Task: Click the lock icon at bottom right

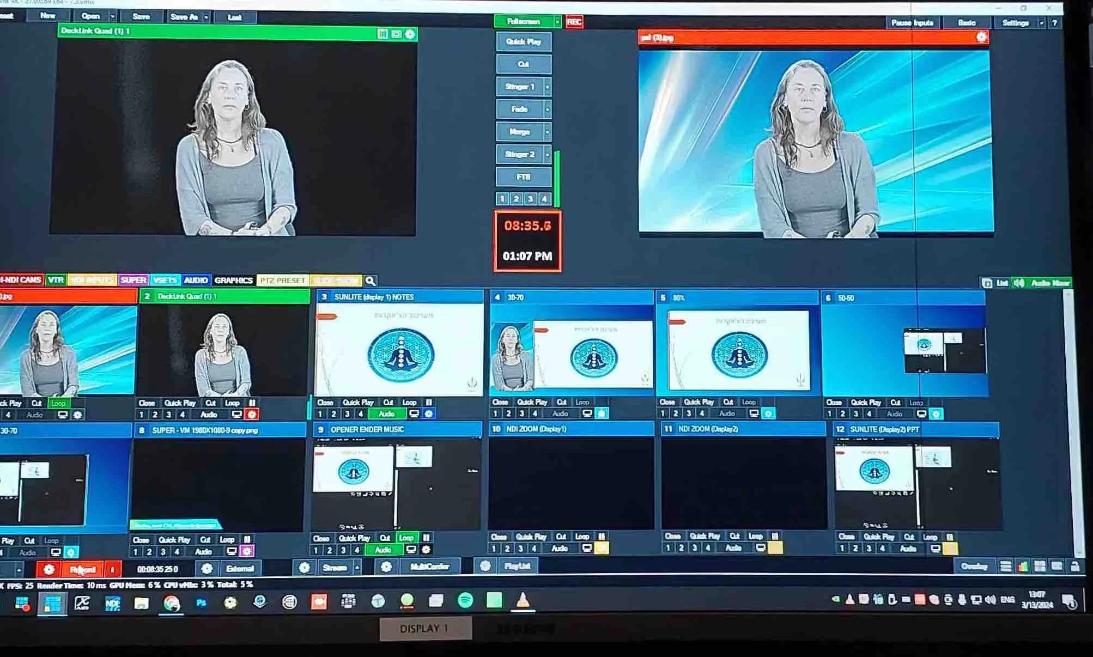Action: click(x=1075, y=567)
